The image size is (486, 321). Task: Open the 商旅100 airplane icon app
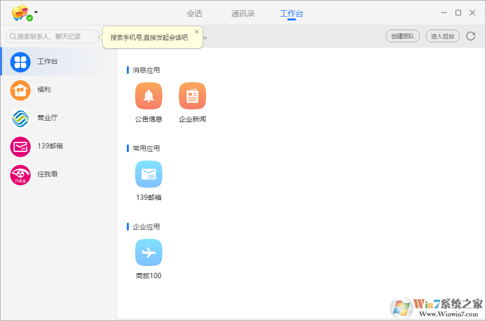tap(148, 252)
